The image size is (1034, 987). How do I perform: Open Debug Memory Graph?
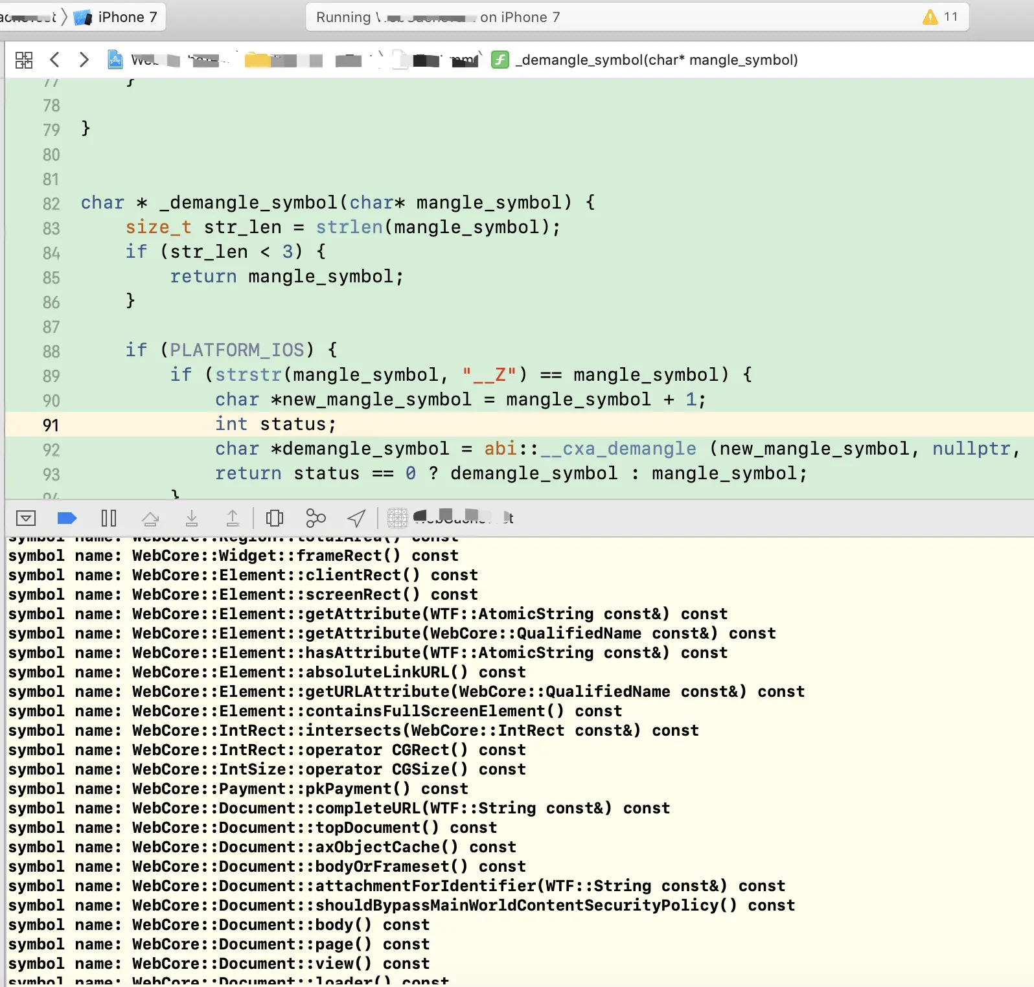pyautogui.click(x=316, y=518)
